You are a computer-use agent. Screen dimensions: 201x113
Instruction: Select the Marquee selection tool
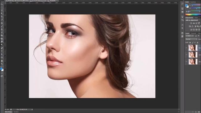pyautogui.click(x=2, y=8)
